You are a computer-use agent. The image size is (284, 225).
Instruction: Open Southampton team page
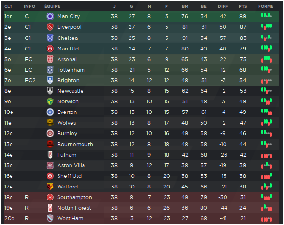[74, 197]
